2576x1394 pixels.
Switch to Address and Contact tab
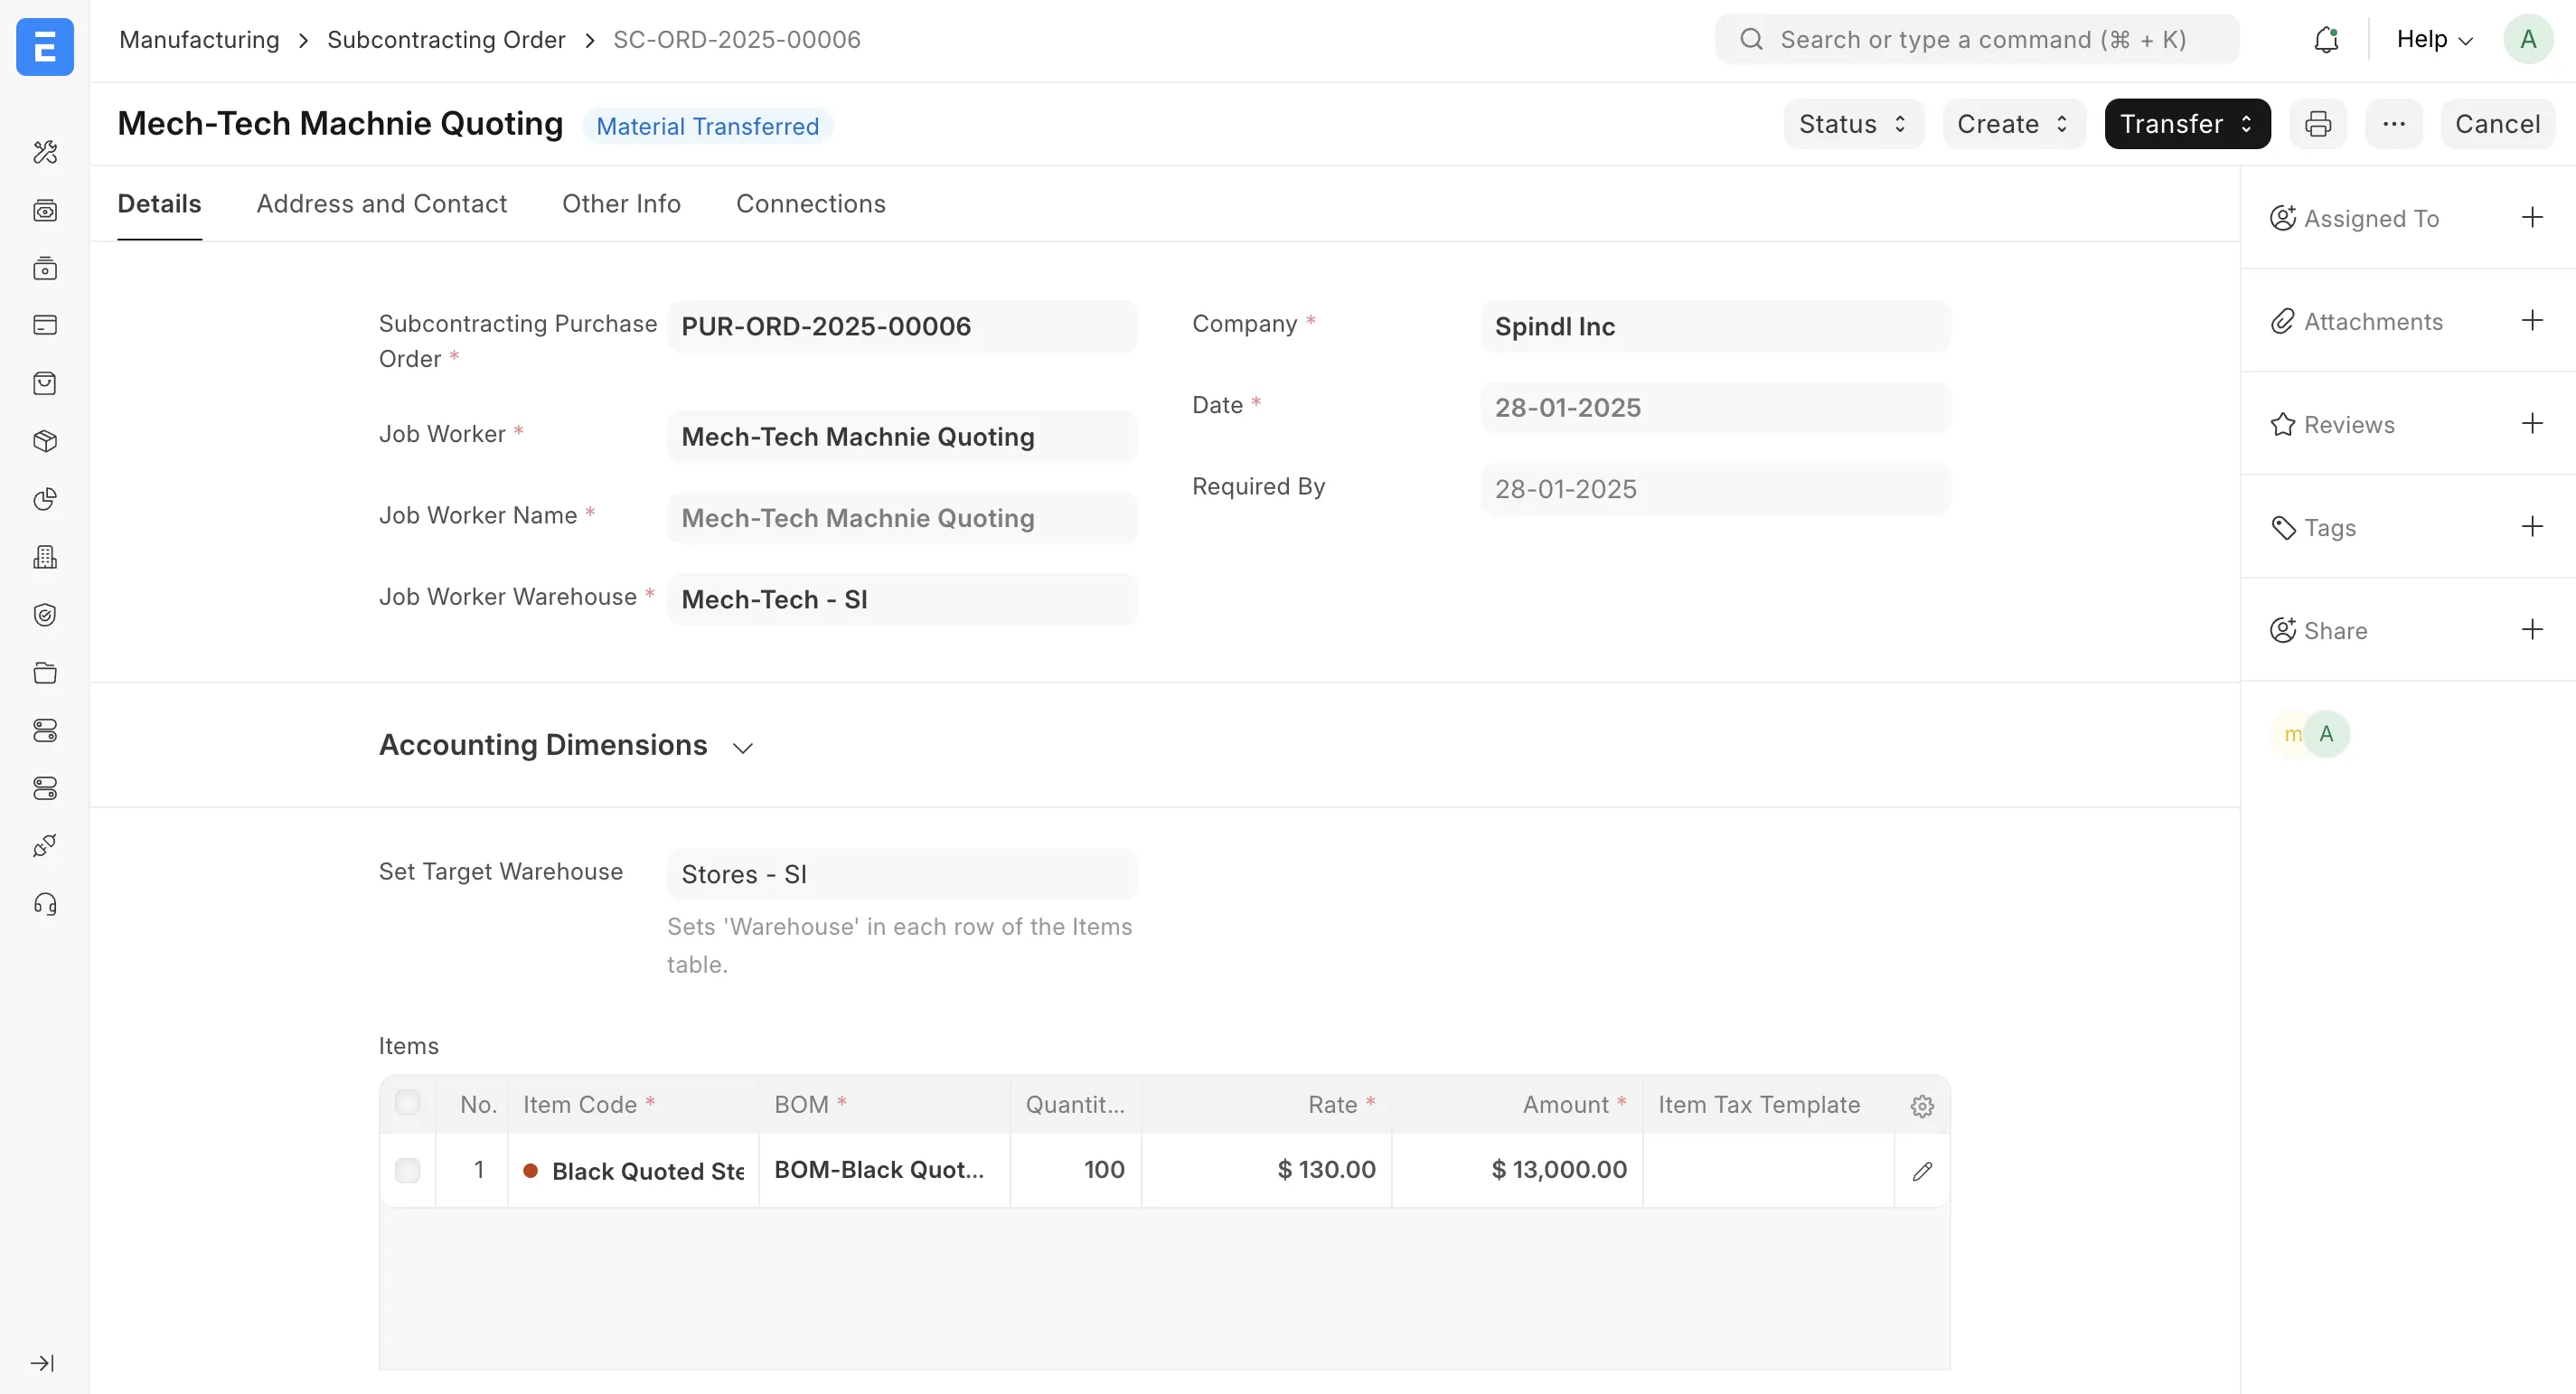[381, 204]
